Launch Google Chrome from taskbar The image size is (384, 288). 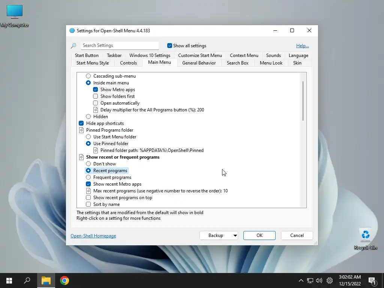64,280
